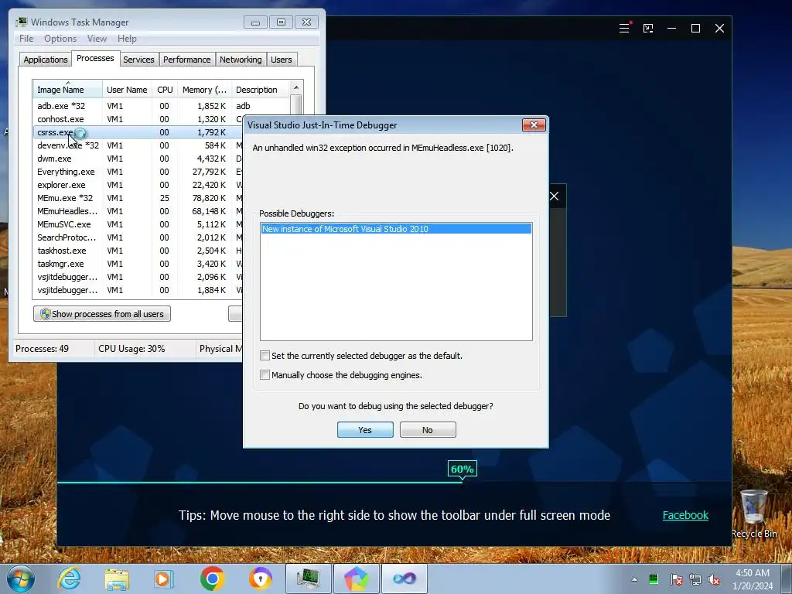Click CPU Usage: 30% status entry

point(131,349)
